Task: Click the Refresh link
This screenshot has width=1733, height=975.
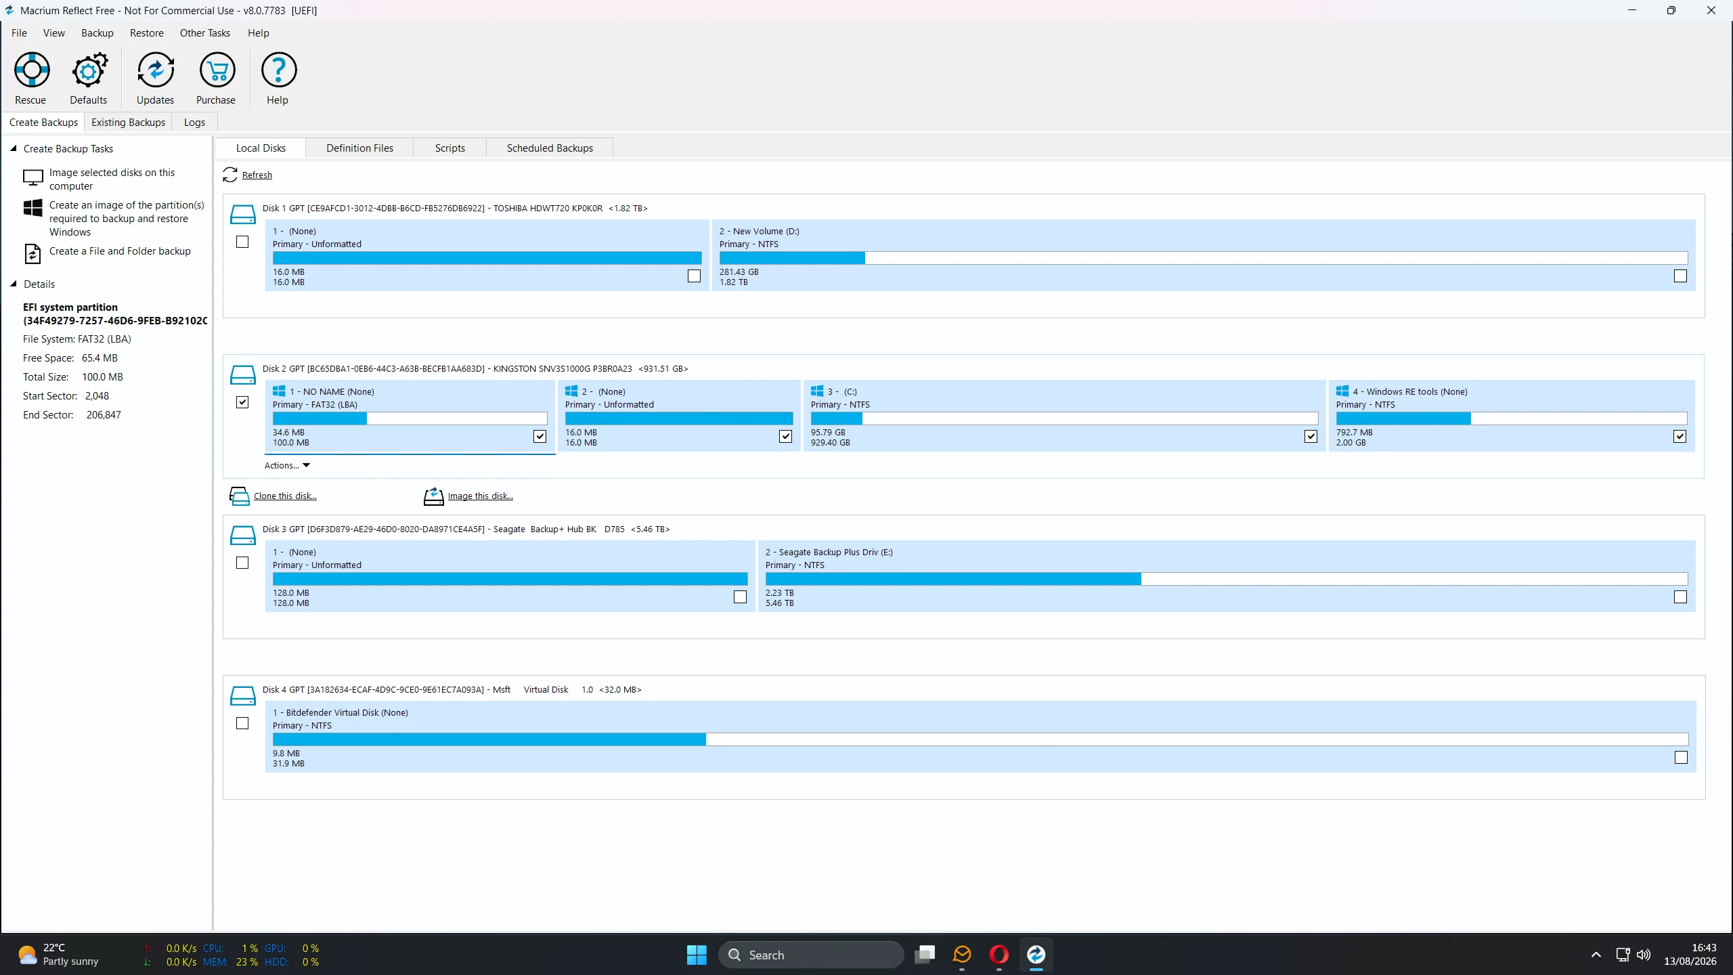Action: click(257, 175)
